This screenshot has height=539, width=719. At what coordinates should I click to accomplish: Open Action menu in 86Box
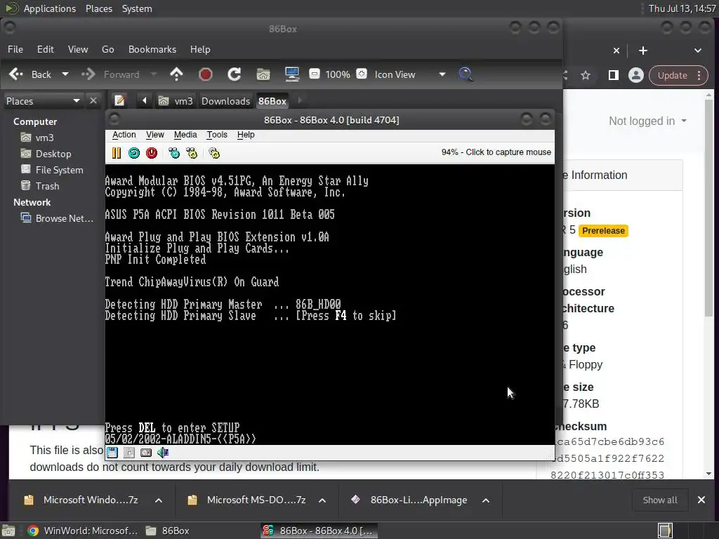[124, 135]
